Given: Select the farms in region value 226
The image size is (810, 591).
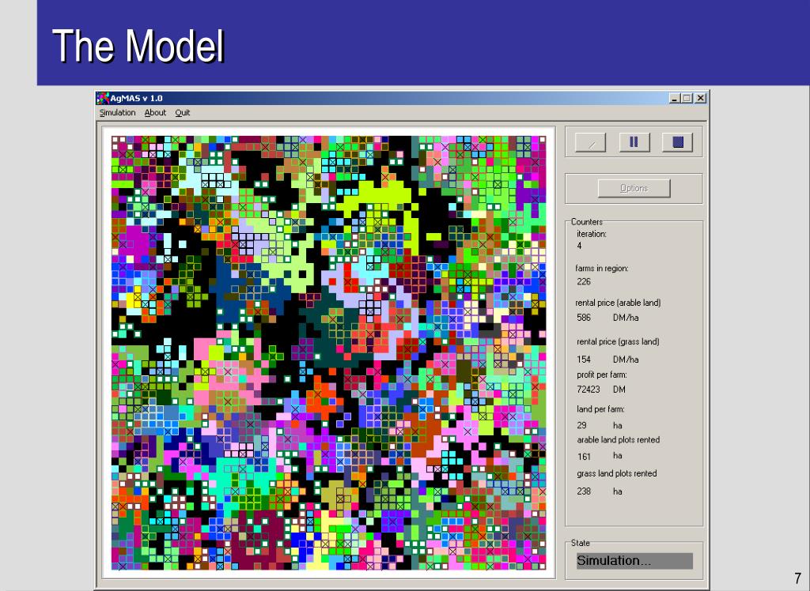Looking at the screenshot, I should pos(584,281).
